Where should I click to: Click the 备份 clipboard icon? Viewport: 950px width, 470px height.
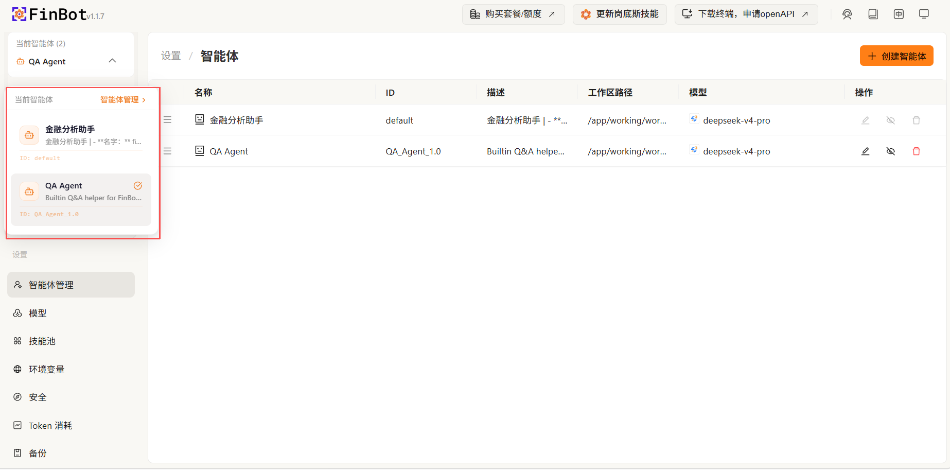tap(17, 453)
